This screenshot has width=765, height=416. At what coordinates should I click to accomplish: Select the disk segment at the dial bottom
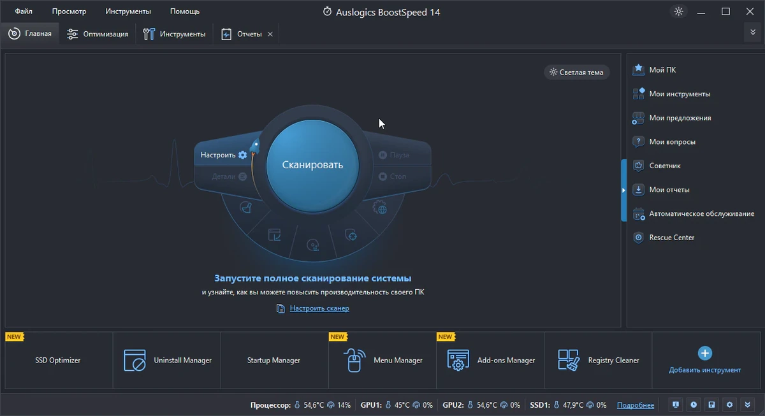[312, 245]
